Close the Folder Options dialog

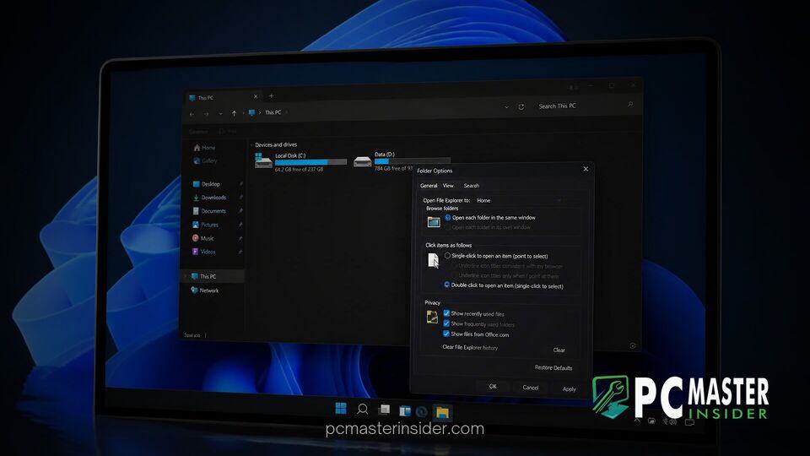(x=586, y=169)
